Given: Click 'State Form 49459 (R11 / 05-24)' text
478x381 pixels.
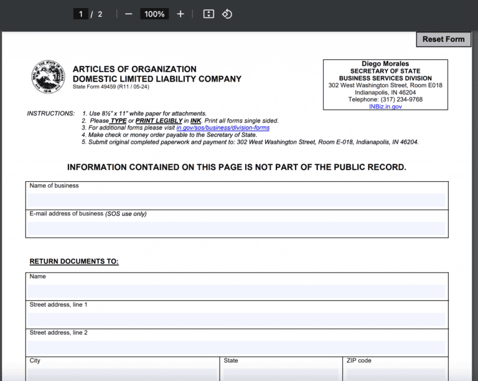Looking at the screenshot, I should (x=111, y=87).
